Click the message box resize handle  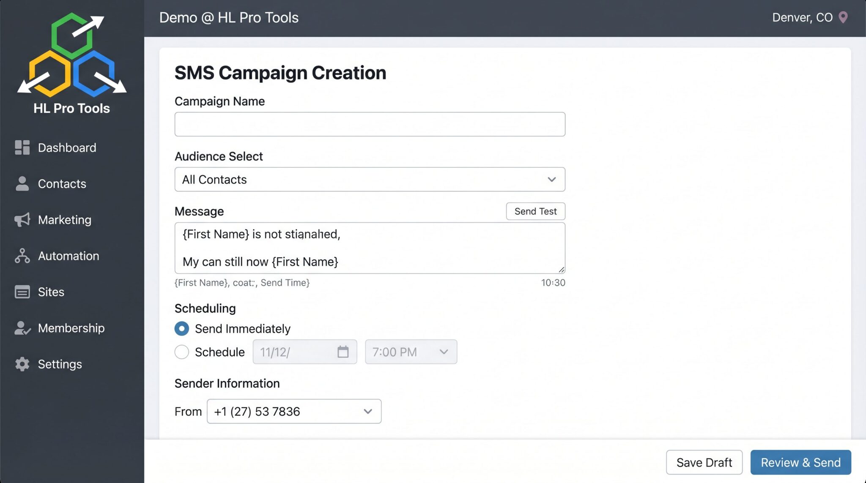(x=561, y=270)
